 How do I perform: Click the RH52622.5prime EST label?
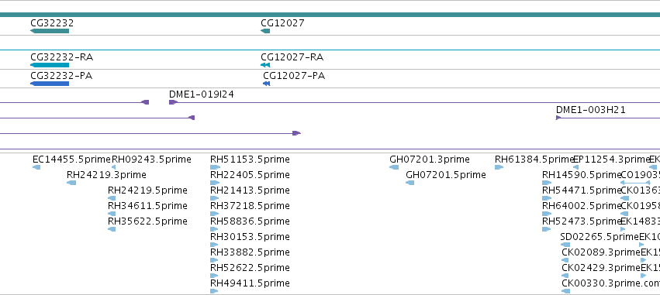click(x=250, y=268)
